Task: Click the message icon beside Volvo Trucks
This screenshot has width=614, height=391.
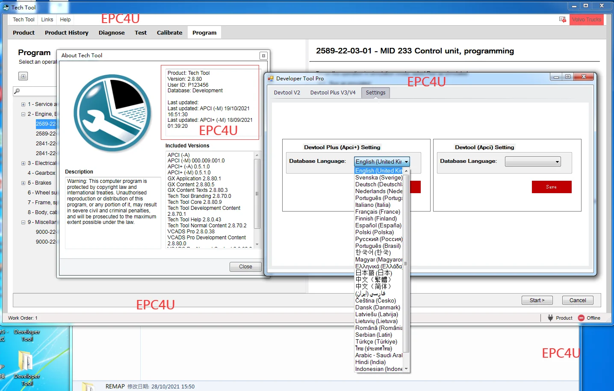Action: tap(563, 20)
